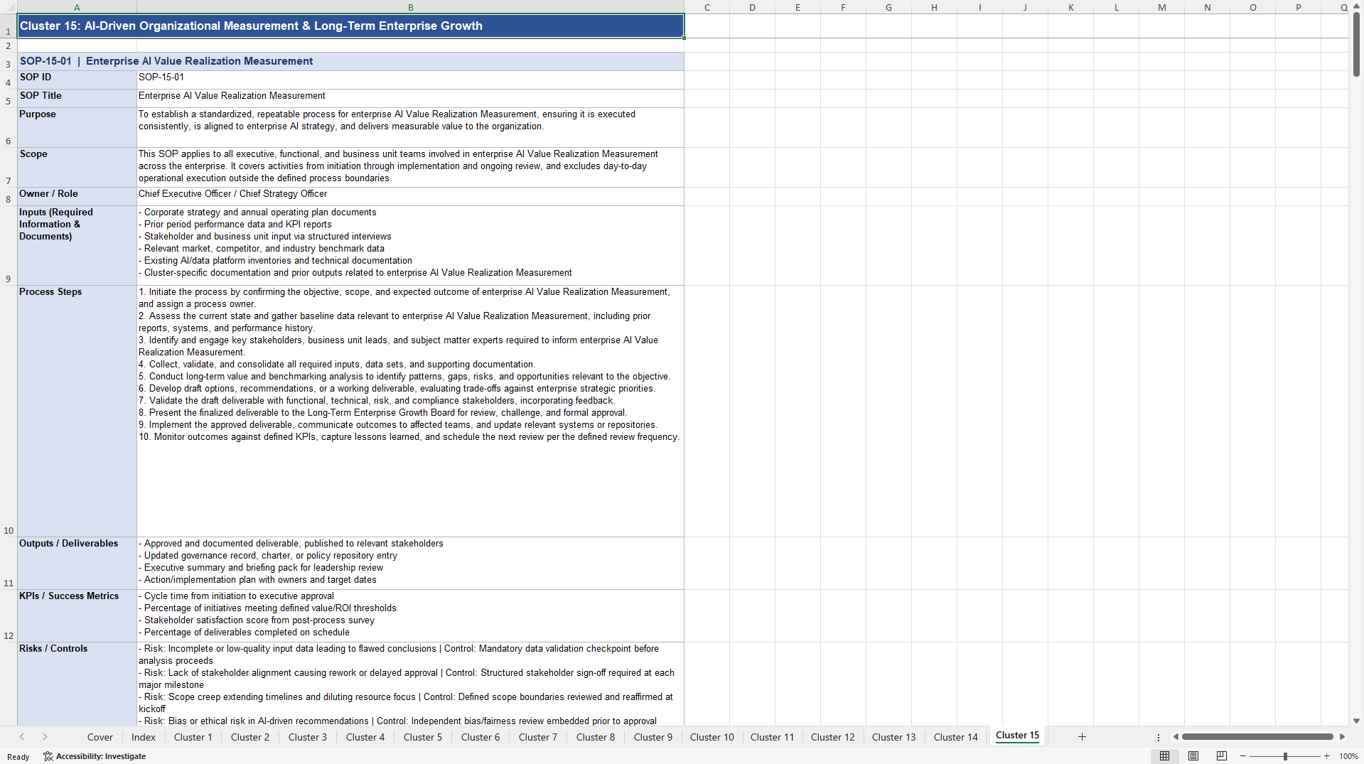Switch to Cluster 4 sheet
The image size is (1364, 764).
365,737
